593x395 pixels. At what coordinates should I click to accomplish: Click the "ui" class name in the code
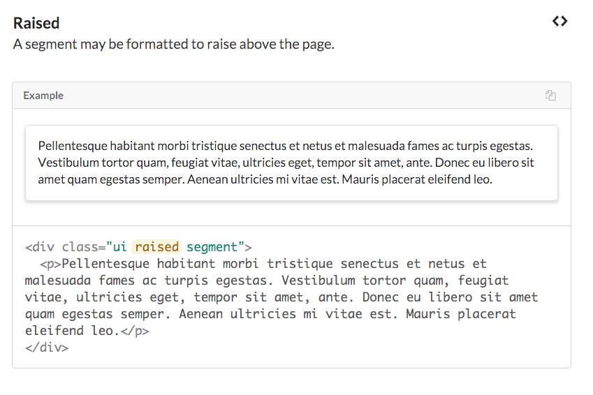(120, 247)
